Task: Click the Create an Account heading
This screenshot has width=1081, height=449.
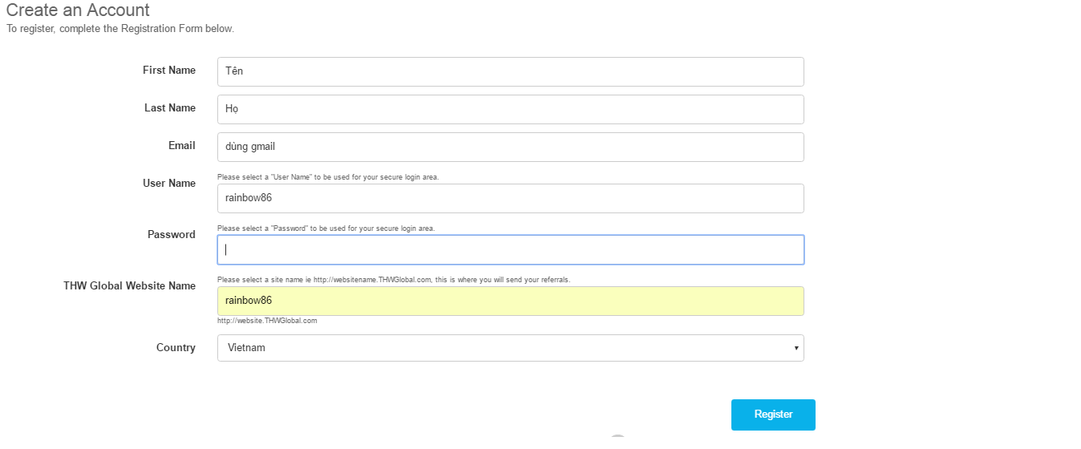Action: (x=78, y=10)
